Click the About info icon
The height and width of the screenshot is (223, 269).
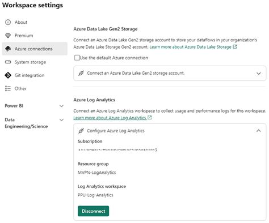coord(8,22)
